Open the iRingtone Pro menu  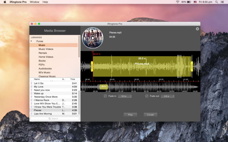tap(18, 2)
